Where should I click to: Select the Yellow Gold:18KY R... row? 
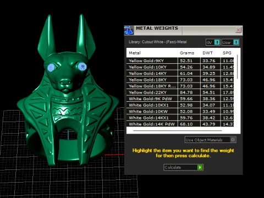(180, 86)
